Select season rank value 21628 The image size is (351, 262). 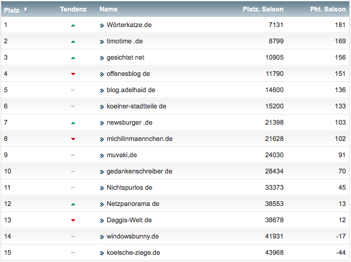(x=275, y=139)
